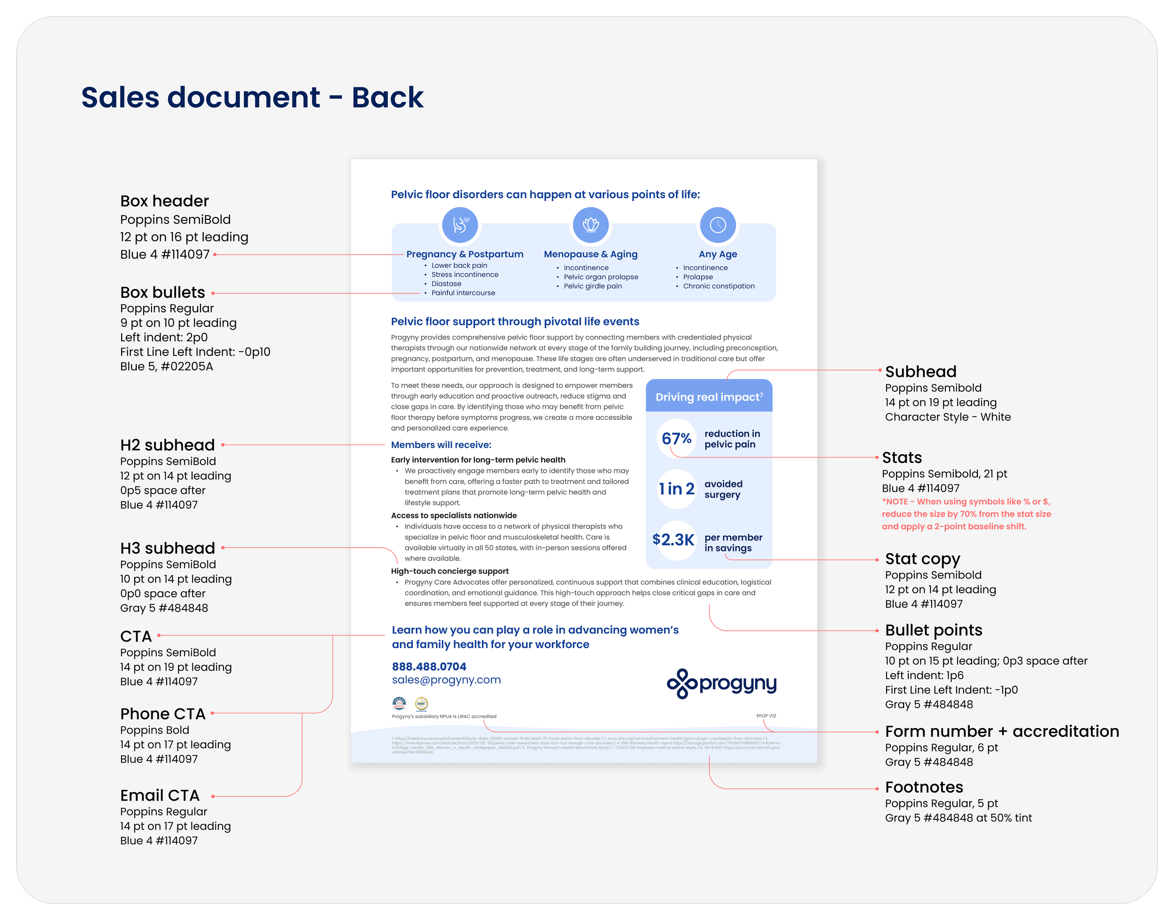The height and width of the screenshot is (920, 1174).
Task: Click the Menopause & Aging lotus icon
Action: point(590,224)
